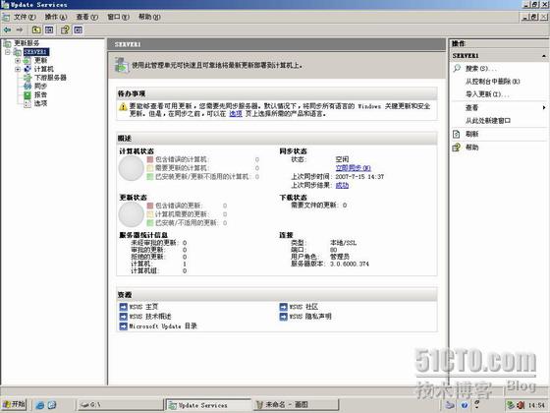Expand the 更新 tree node

click(18, 60)
